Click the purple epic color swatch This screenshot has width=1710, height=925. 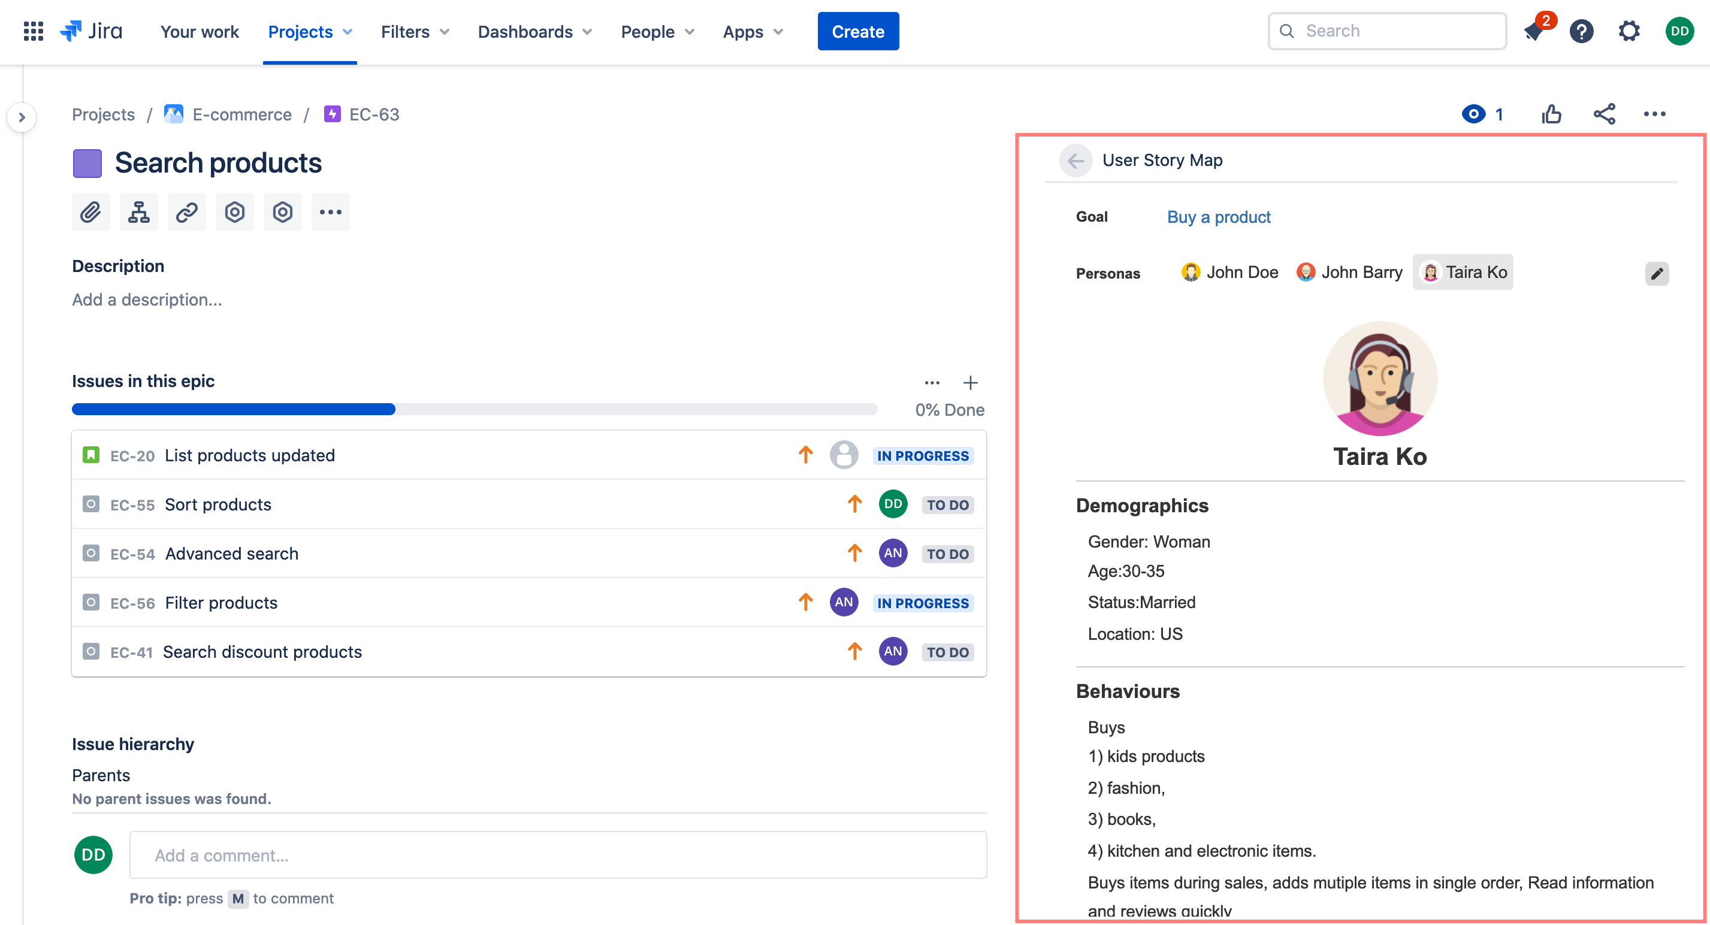[x=87, y=163]
